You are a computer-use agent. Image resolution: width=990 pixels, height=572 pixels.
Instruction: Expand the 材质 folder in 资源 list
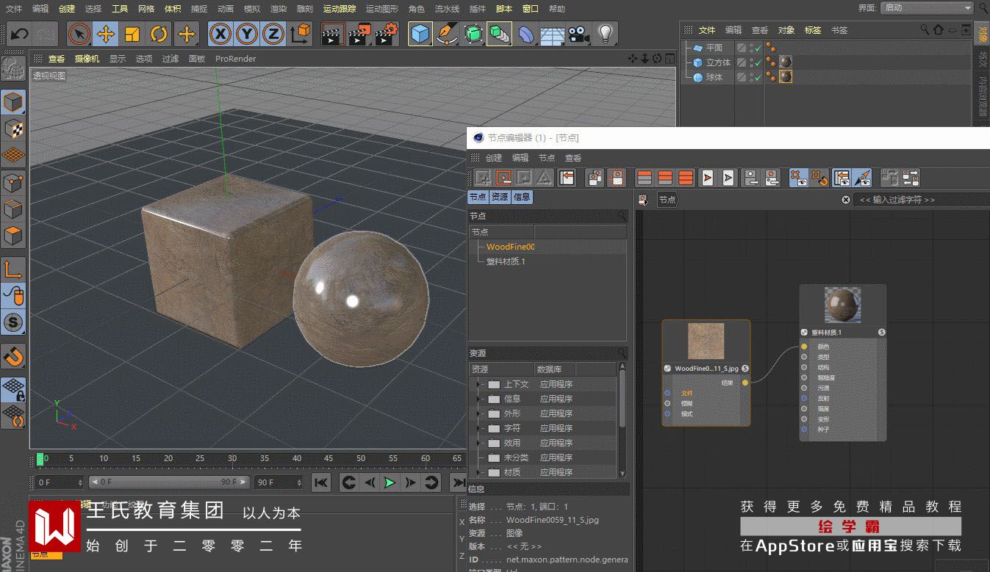pos(478,472)
